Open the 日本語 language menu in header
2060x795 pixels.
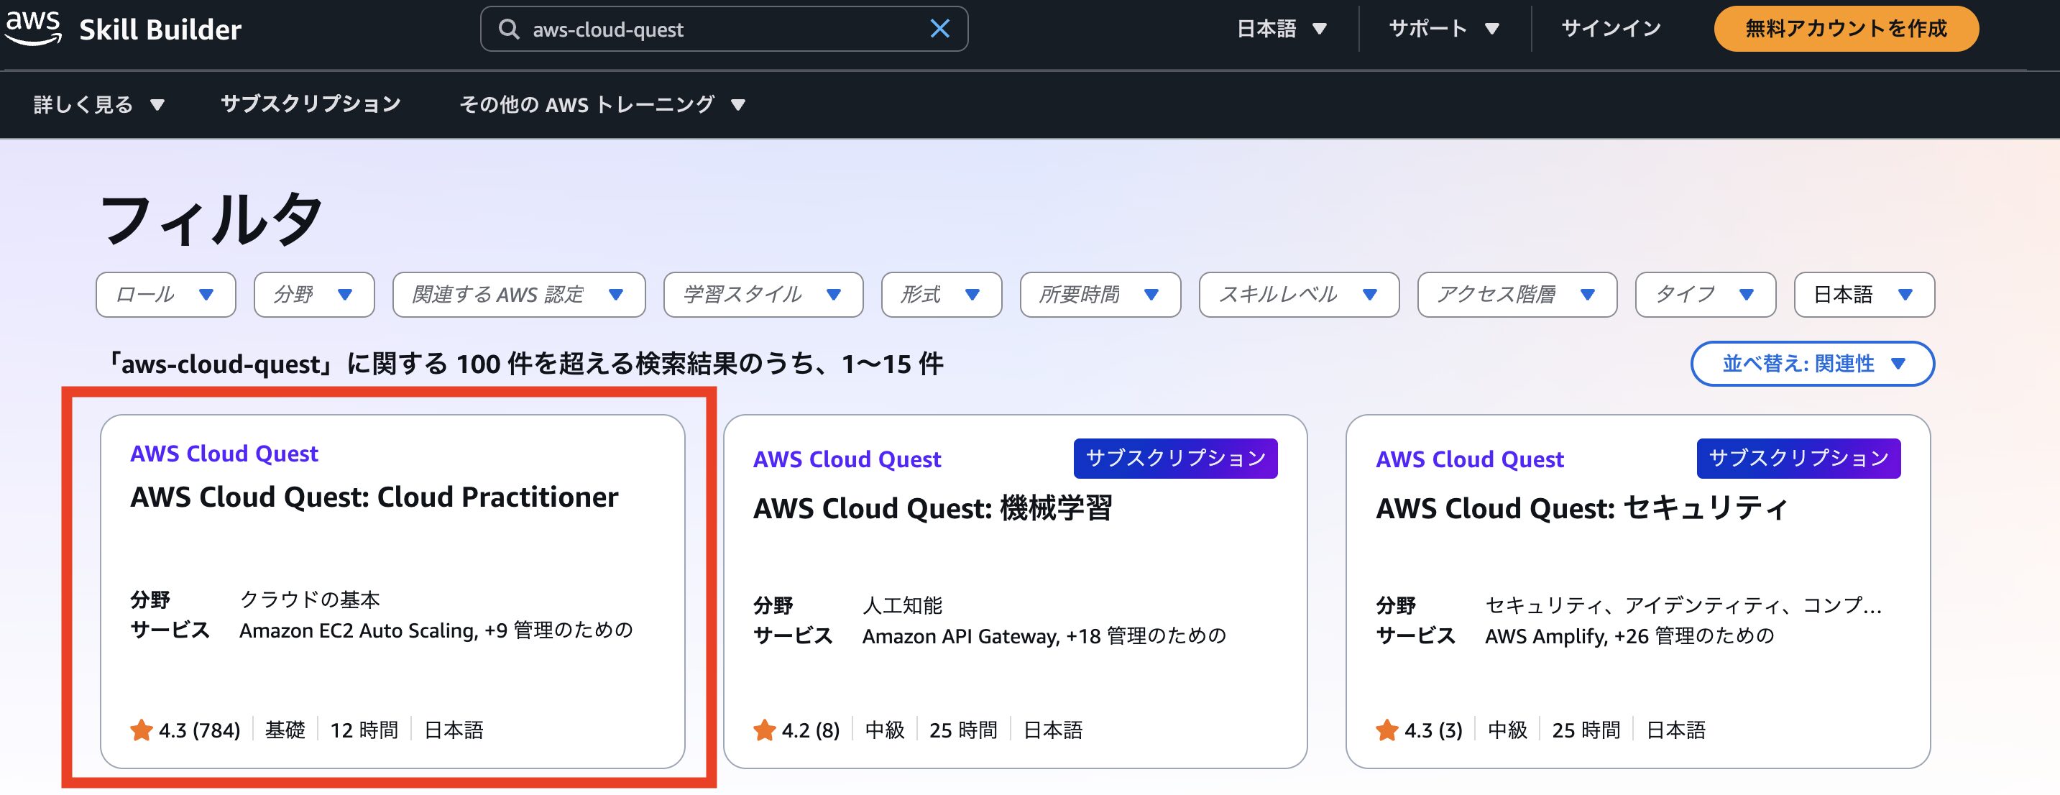pyautogui.click(x=1281, y=29)
